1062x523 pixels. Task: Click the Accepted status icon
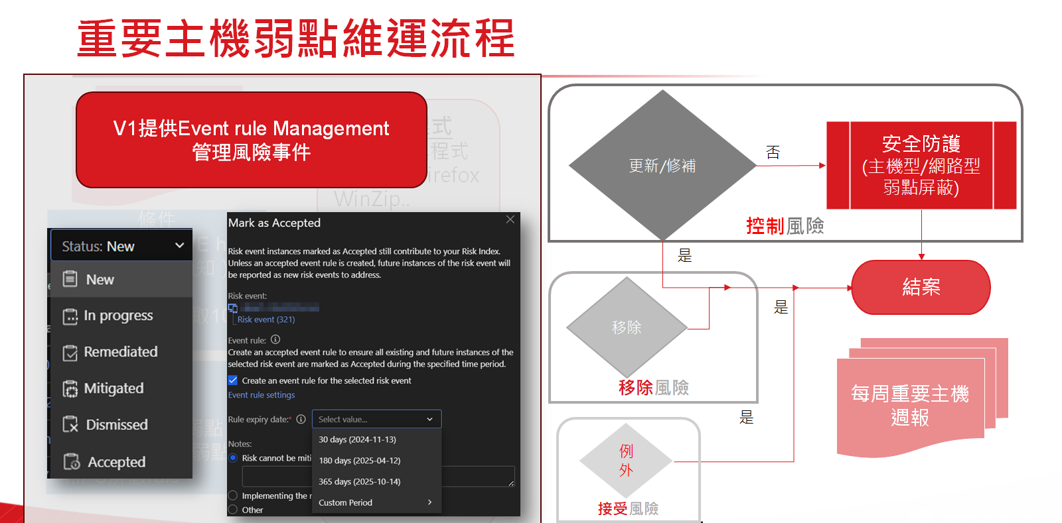(71, 461)
